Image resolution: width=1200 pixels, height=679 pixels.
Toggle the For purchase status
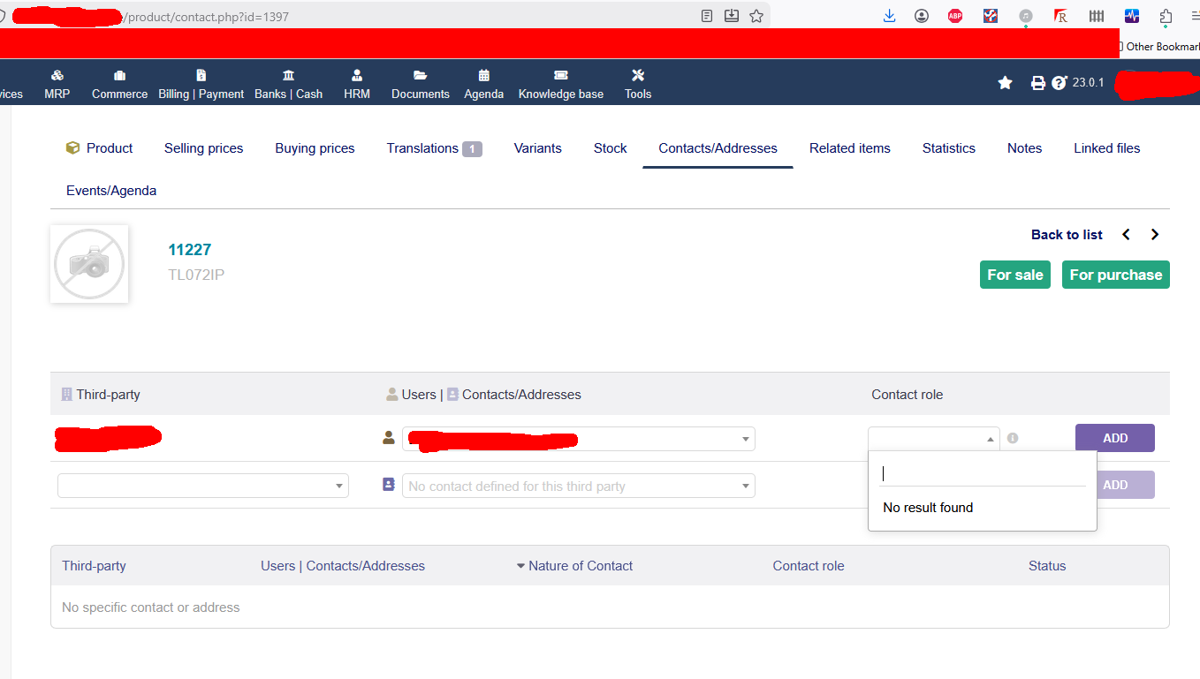click(1115, 275)
